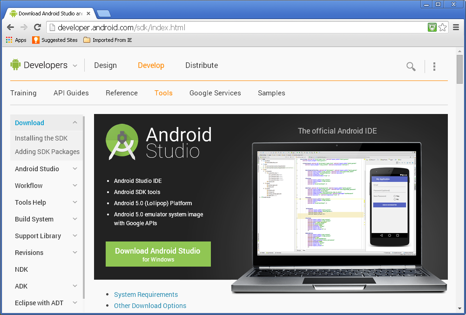This screenshot has width=466, height=315.
Task: Click the page scrollbar up arrow
Action: pyautogui.click(x=460, y=51)
